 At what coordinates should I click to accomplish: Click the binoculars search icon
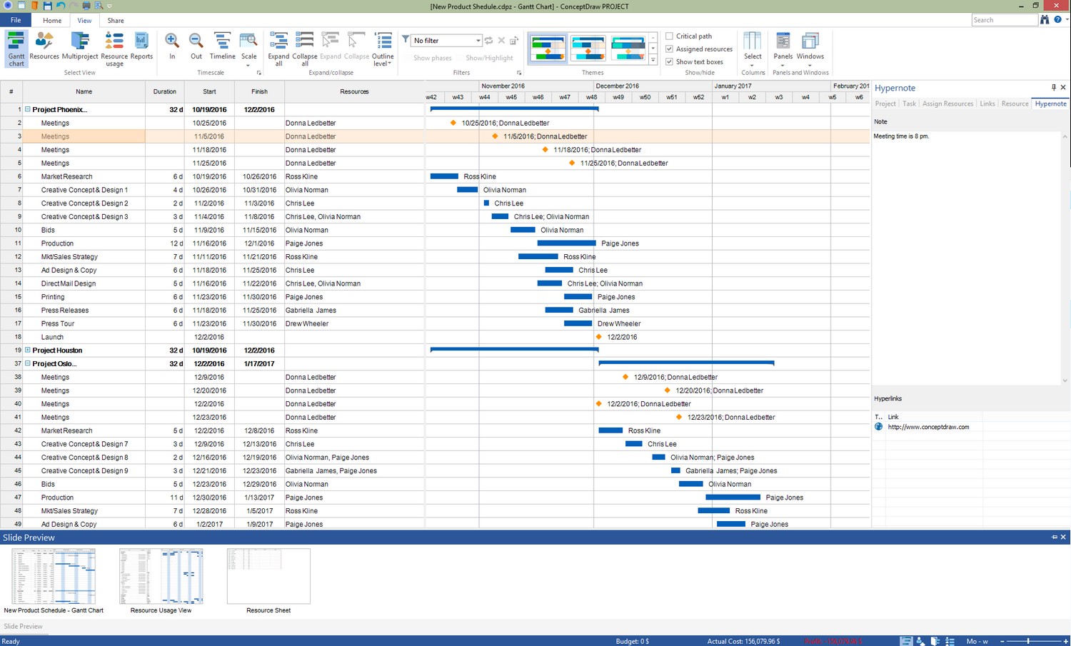(1045, 20)
